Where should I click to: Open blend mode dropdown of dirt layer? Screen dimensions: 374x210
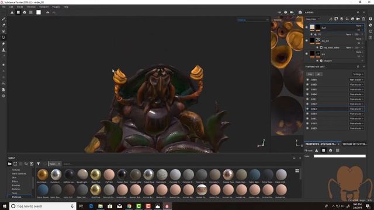(359, 52)
